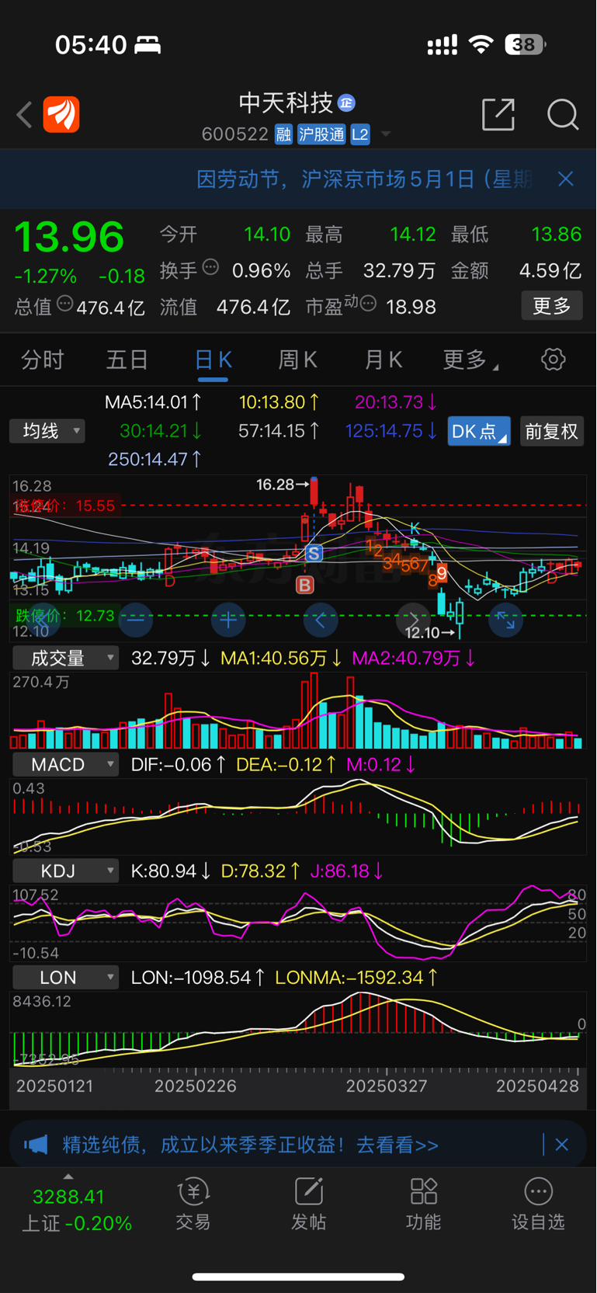This screenshot has height=1293, width=597.
Task: Tap the 沪股通 badge
Action: [x=321, y=134]
